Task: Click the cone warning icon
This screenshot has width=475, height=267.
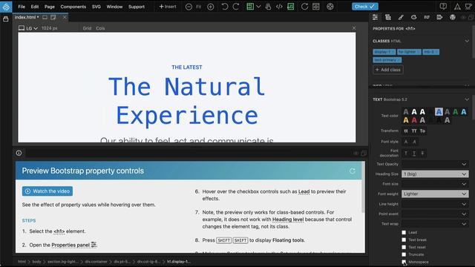Action: pos(457,7)
